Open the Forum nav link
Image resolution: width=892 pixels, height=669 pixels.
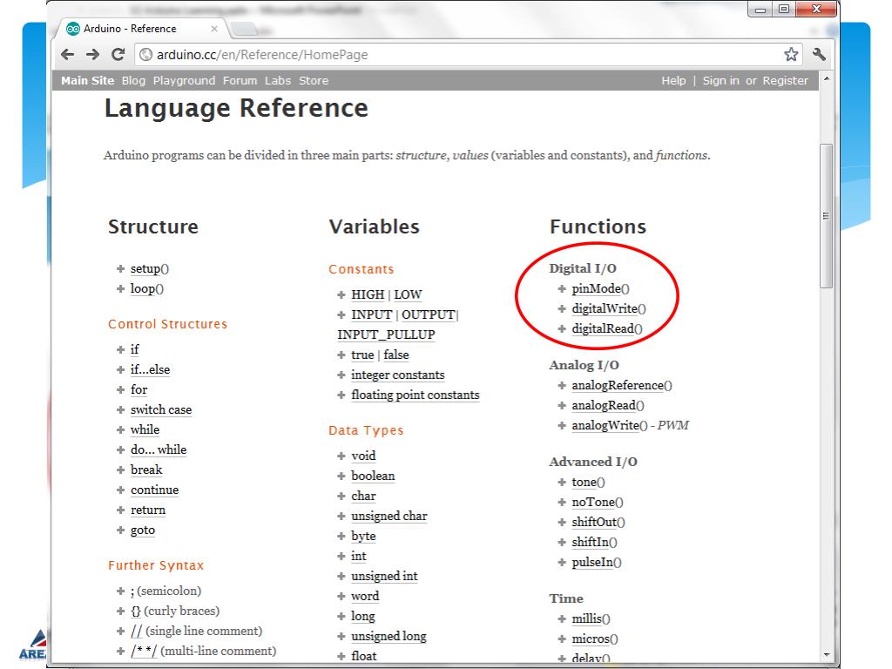(x=240, y=81)
